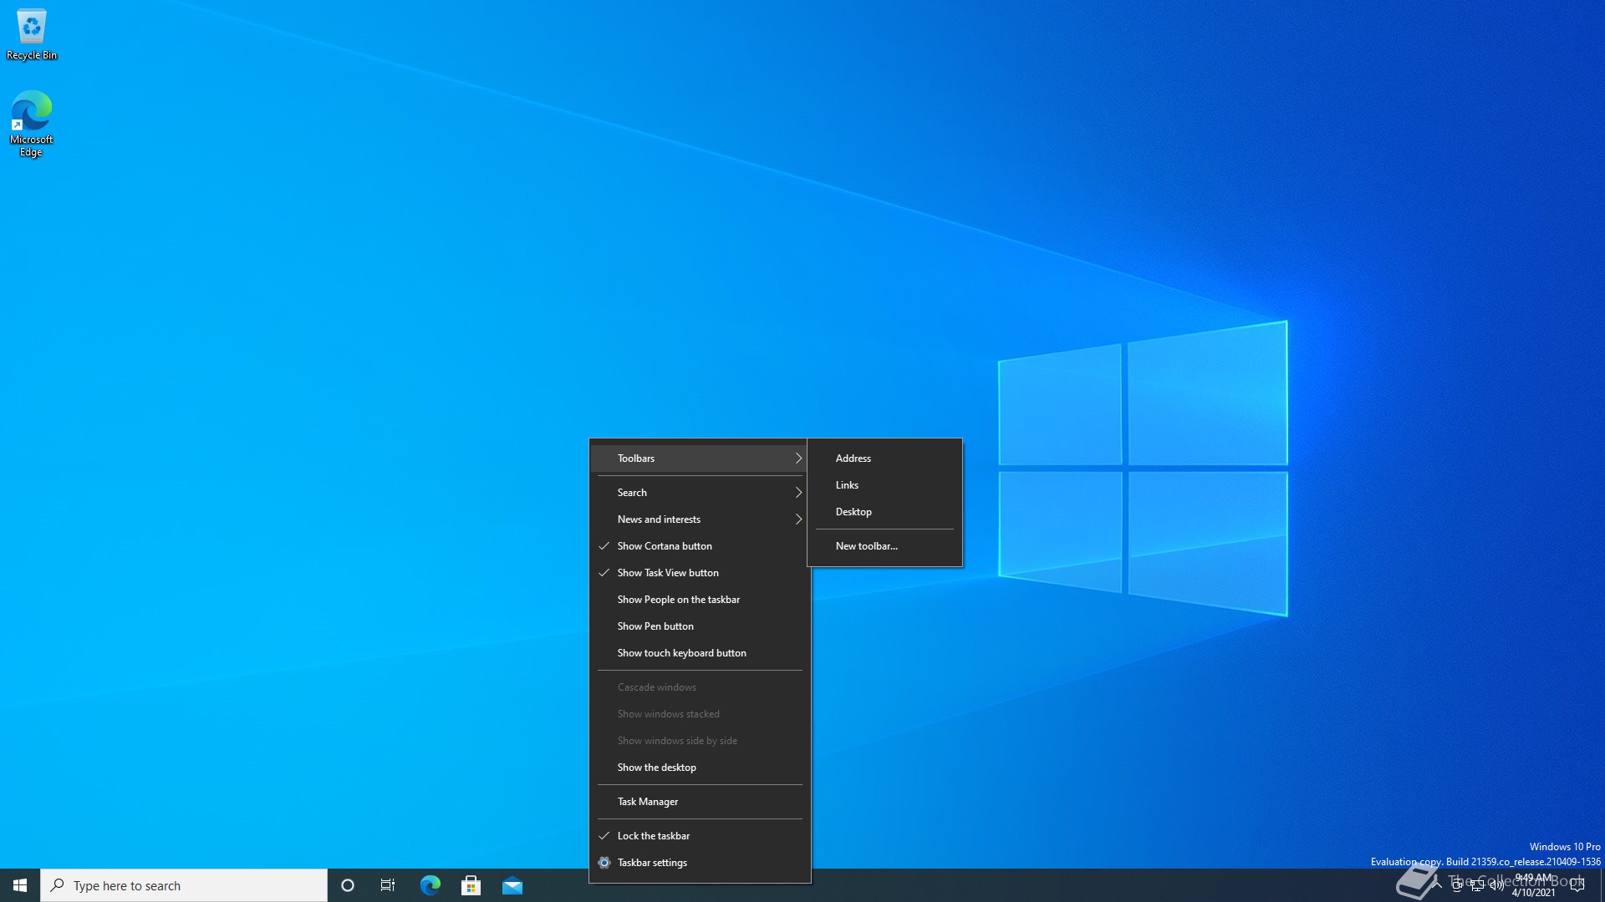This screenshot has height=902, width=1605.
Task: Open Microsoft Store from the taskbar
Action: [x=471, y=885]
